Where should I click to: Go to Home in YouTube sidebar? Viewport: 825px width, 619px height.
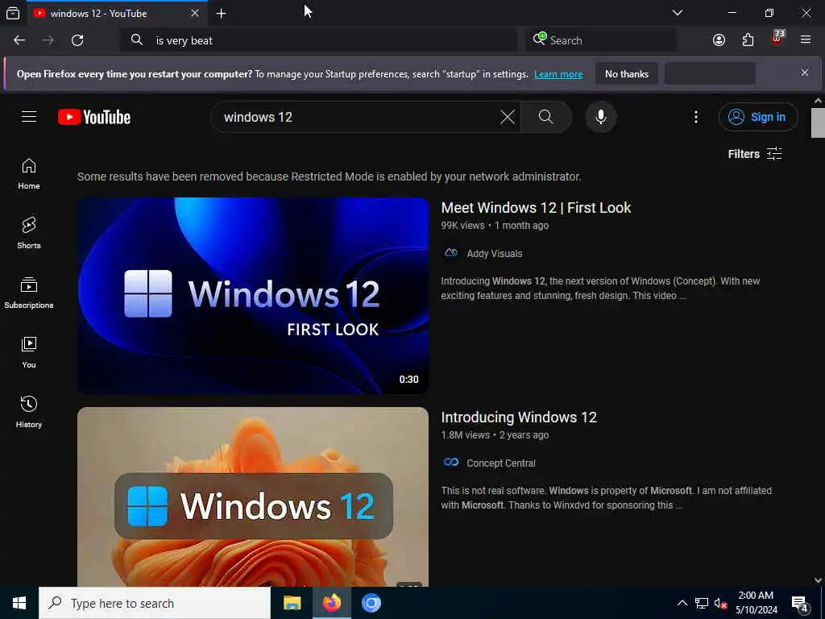click(29, 174)
